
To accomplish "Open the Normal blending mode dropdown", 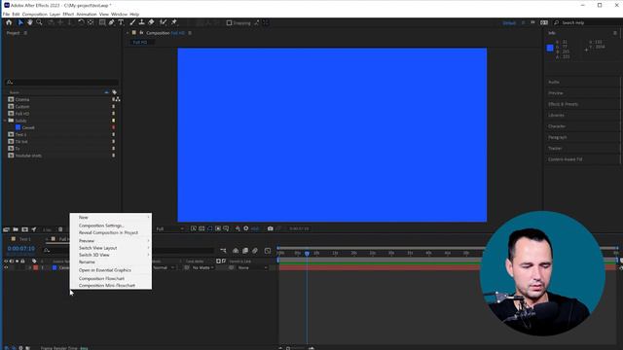I will coord(164,268).
